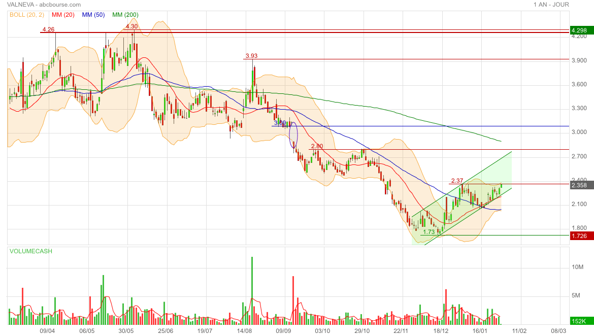Click the 29/10 date label

pos(362,331)
